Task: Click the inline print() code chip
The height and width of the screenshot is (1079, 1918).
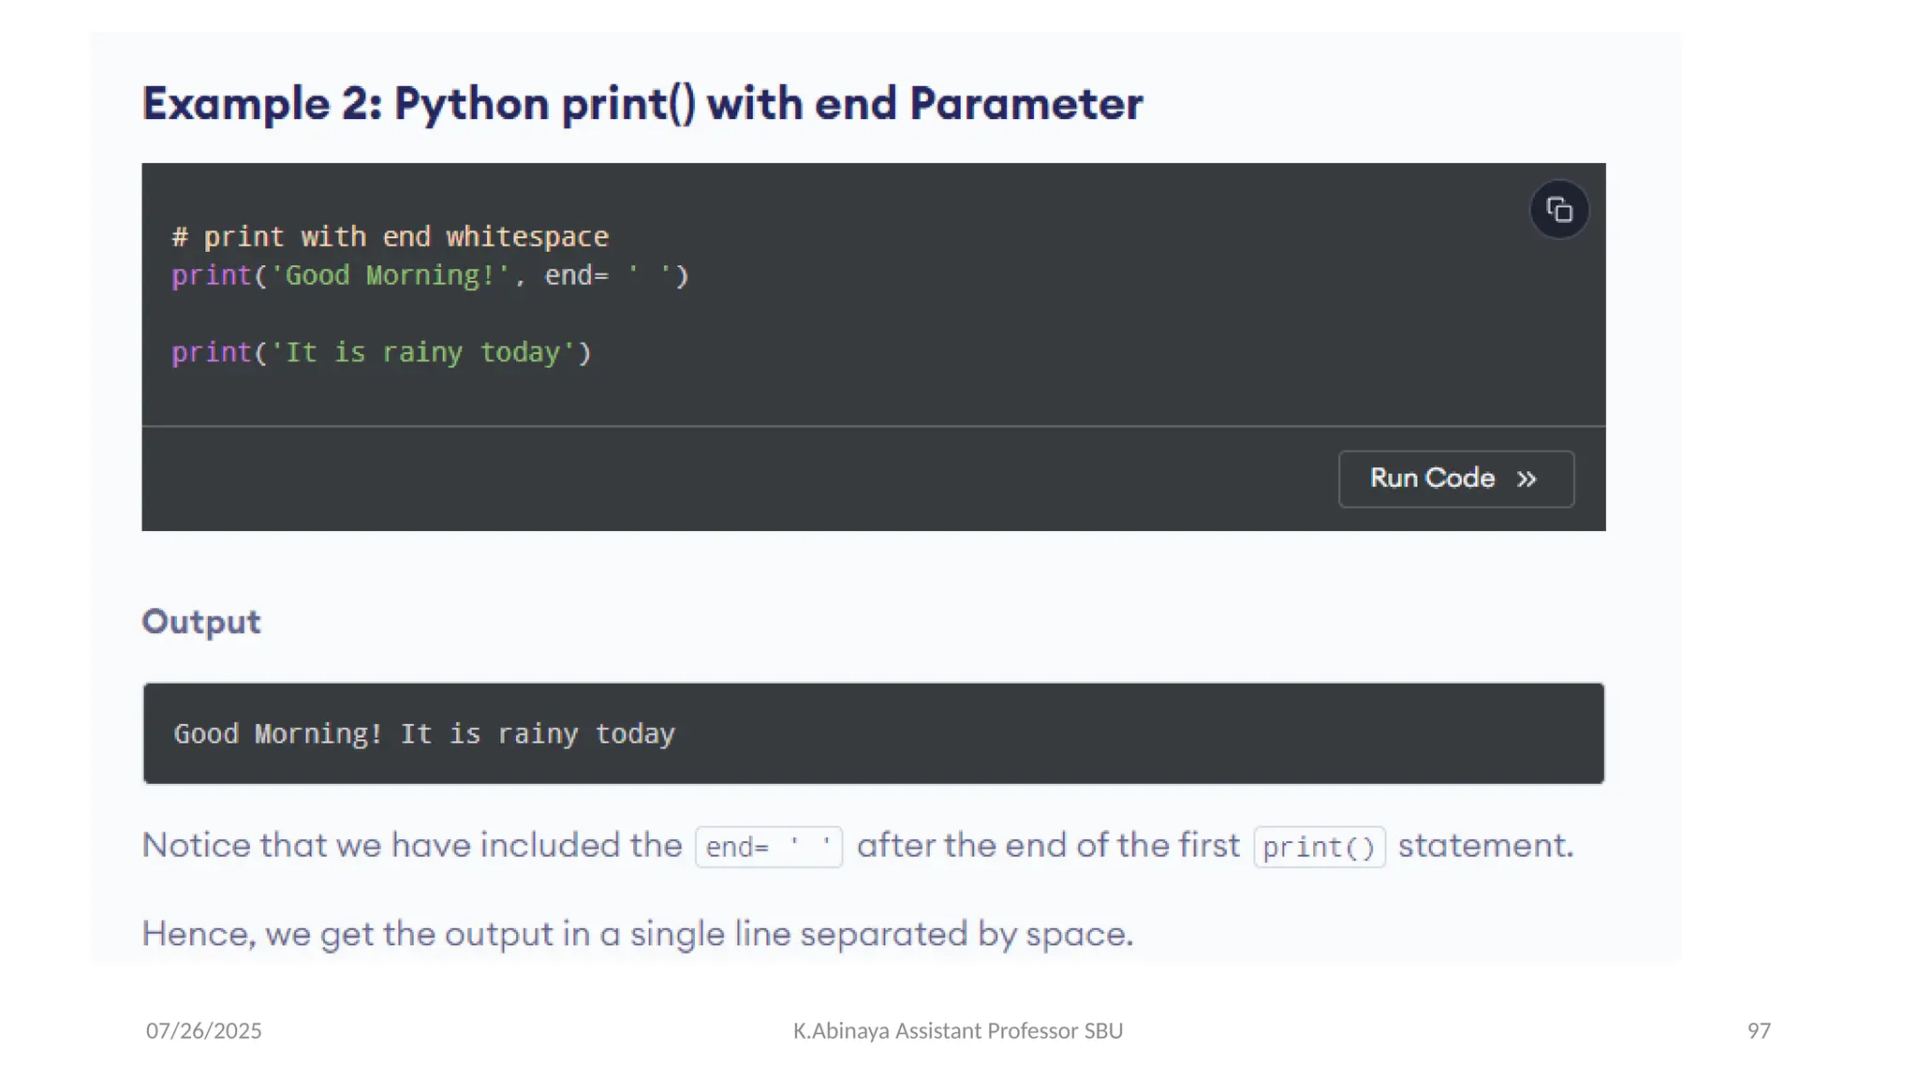Action: coord(1319,847)
